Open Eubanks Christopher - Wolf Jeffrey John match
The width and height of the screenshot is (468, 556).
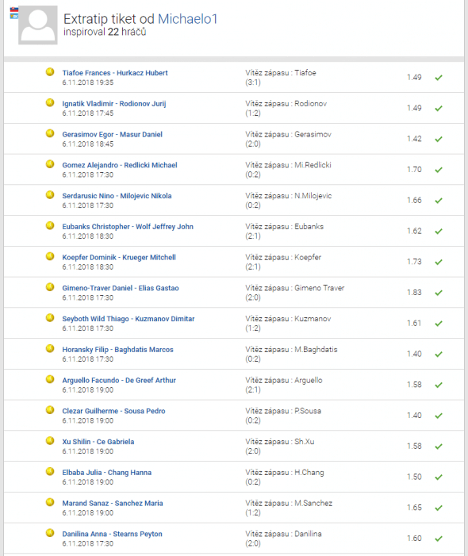click(x=128, y=227)
